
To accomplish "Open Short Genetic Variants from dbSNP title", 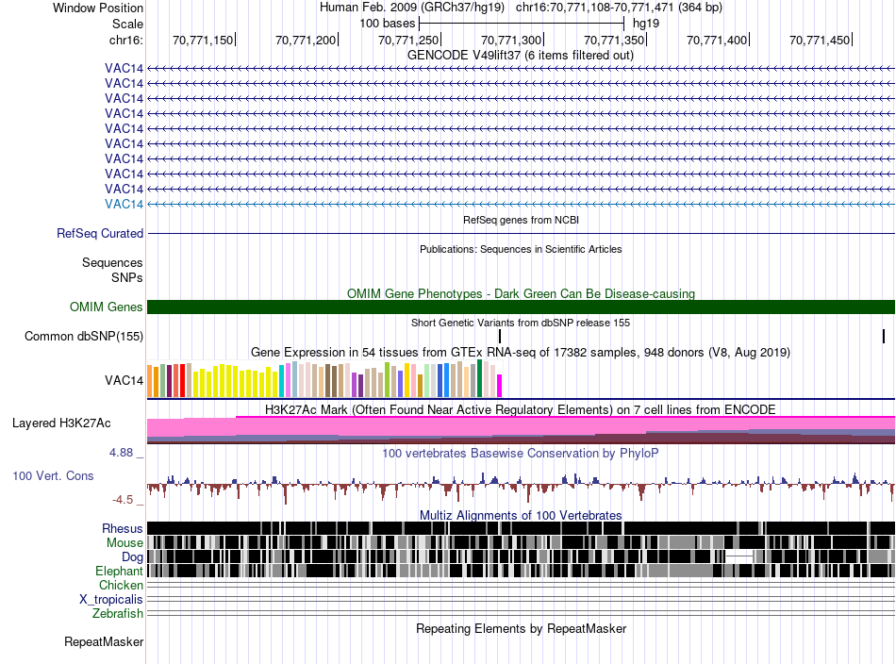I will tap(521, 323).
